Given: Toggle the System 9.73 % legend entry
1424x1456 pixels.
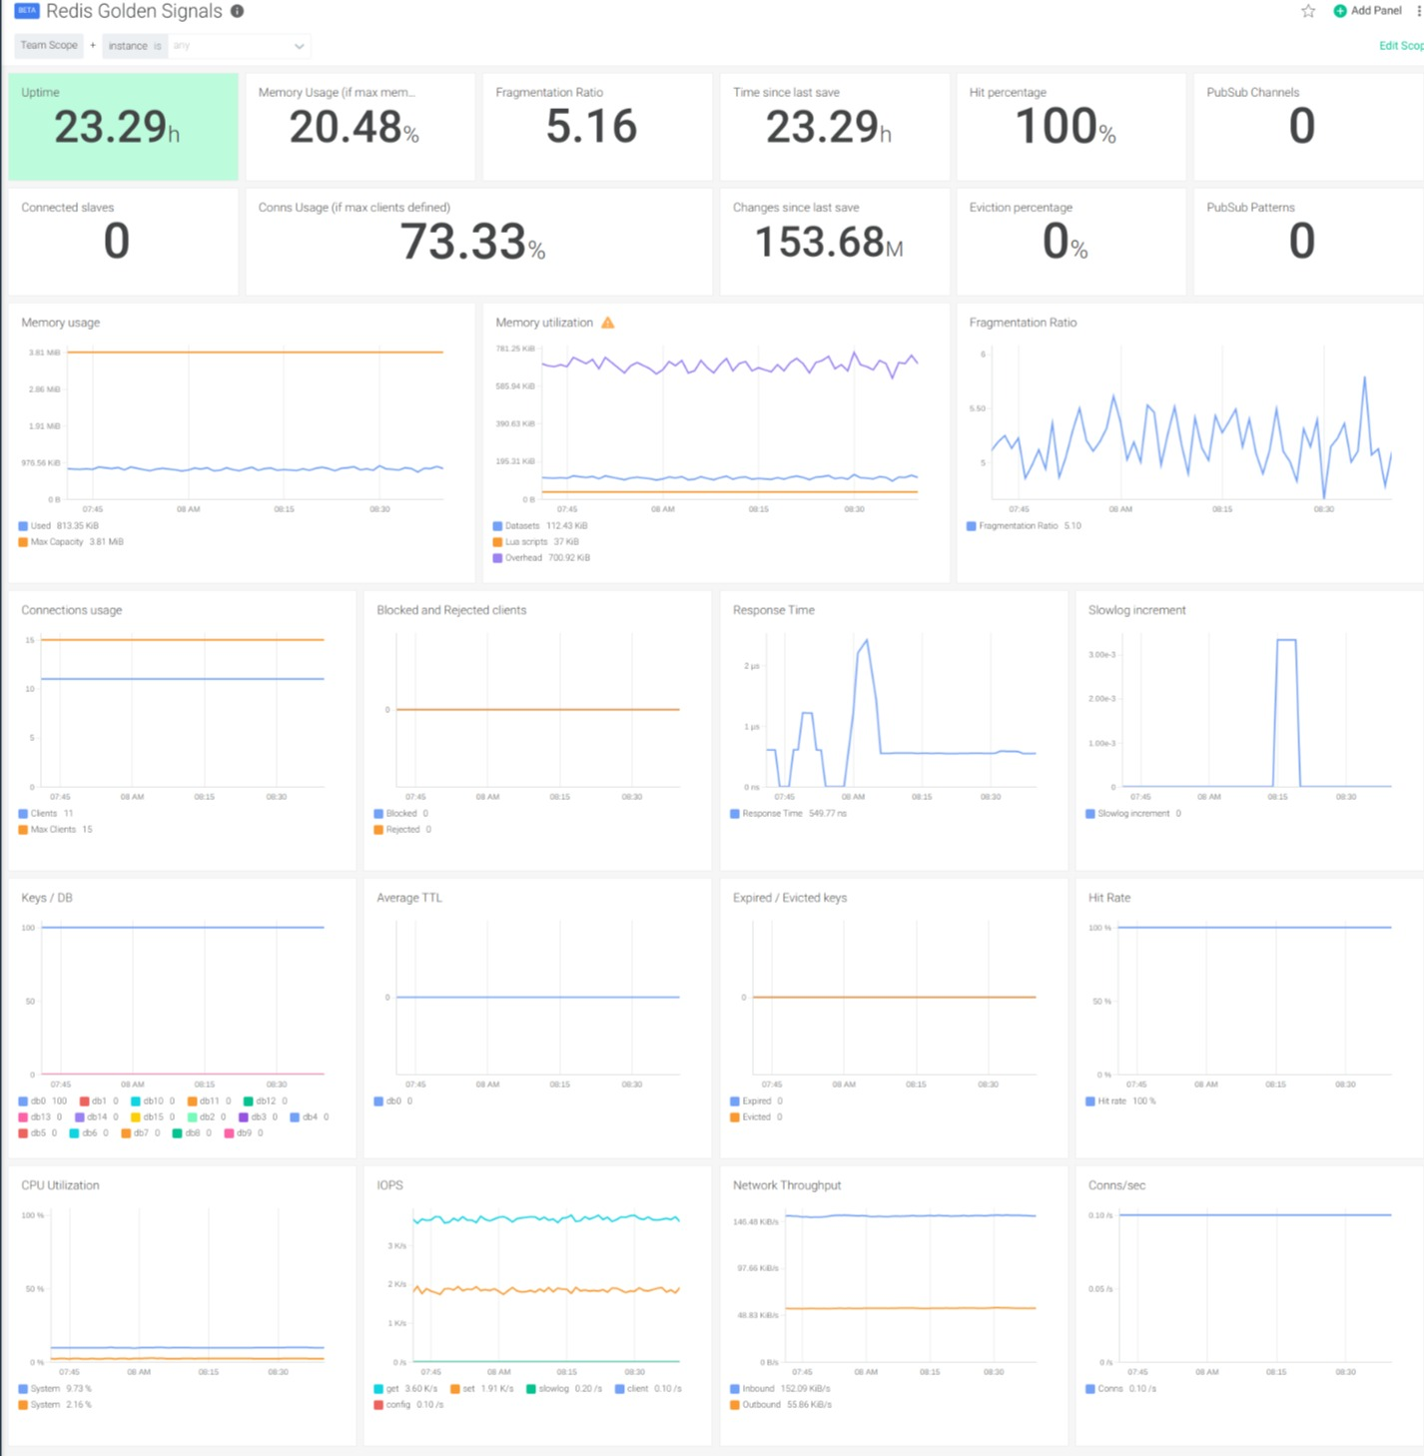Looking at the screenshot, I should tap(55, 1388).
